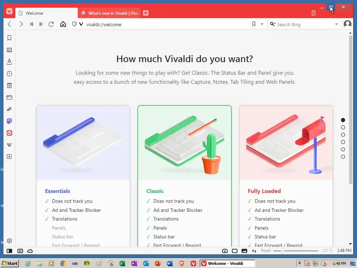Click the Fully Loaded heading
This screenshot has width=357, height=268.
[264, 191]
